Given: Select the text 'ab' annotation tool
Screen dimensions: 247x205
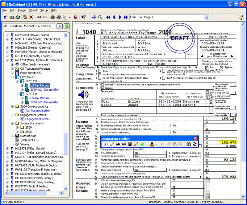Looking at the screenshot, I should click(x=118, y=144).
